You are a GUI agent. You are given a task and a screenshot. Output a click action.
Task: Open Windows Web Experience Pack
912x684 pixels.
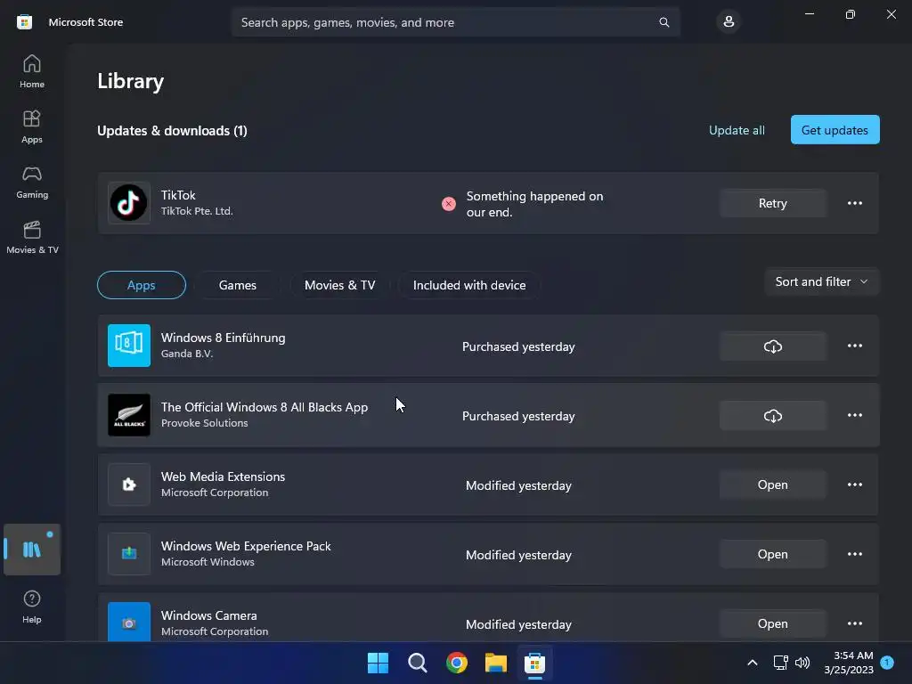[772, 554]
